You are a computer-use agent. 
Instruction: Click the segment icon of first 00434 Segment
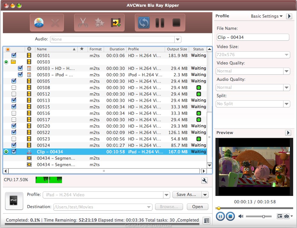click(x=29, y=158)
